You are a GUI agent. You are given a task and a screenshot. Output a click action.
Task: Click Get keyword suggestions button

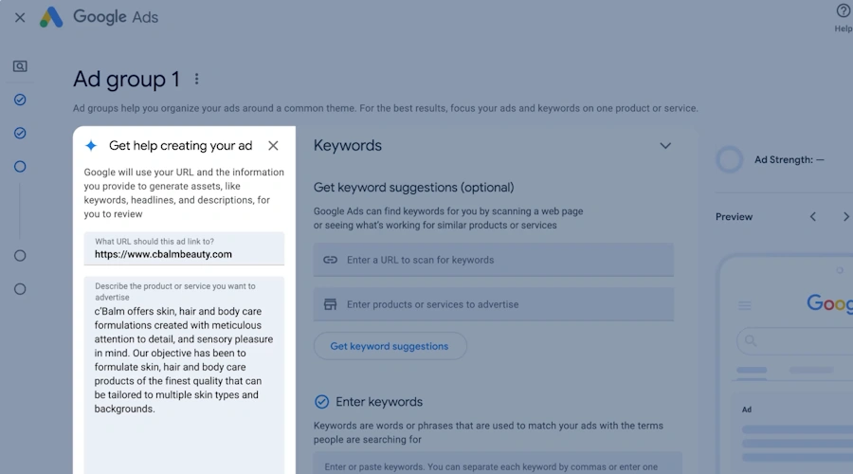390,346
